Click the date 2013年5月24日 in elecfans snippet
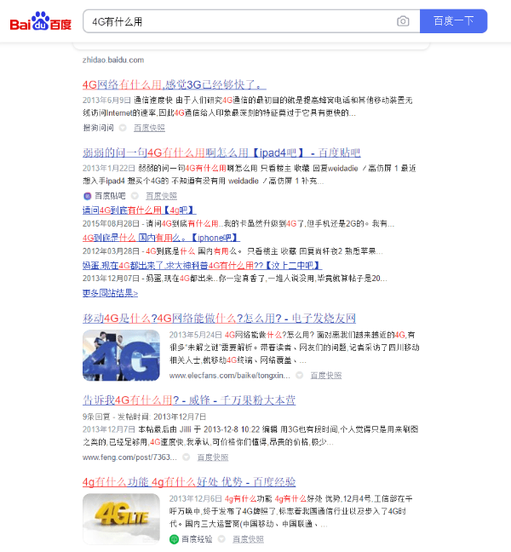This screenshot has width=511, height=552. [196, 335]
